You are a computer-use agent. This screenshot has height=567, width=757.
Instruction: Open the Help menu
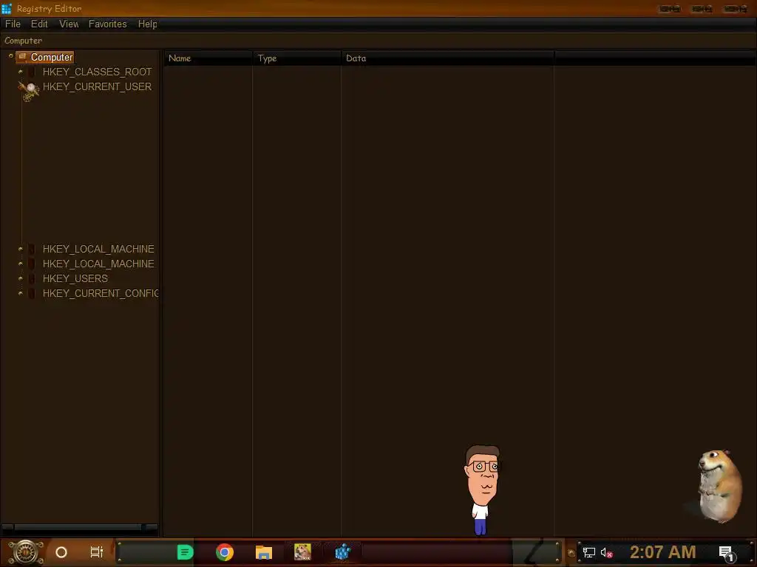pyautogui.click(x=147, y=24)
